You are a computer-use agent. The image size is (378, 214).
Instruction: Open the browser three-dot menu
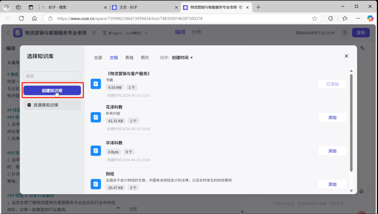[358, 19]
